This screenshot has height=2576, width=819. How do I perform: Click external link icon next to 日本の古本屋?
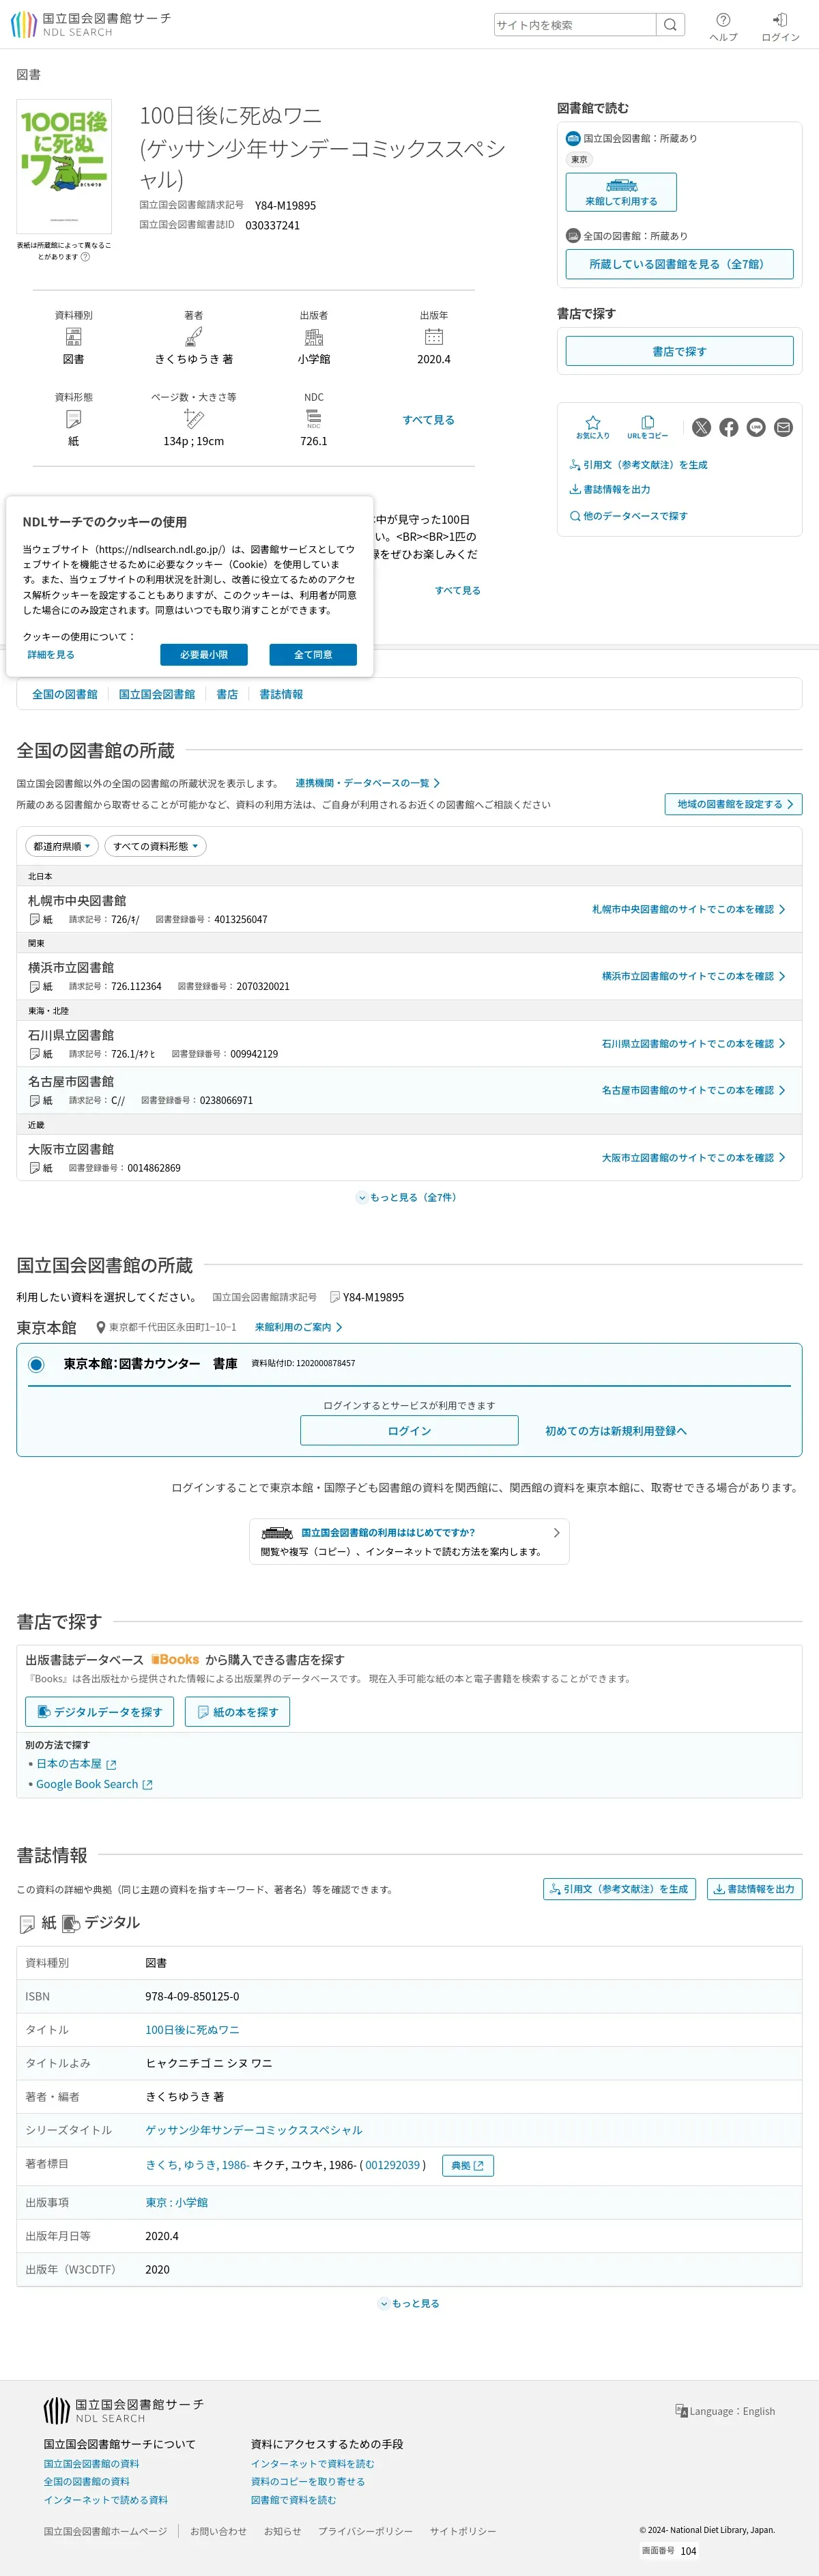coord(111,1765)
